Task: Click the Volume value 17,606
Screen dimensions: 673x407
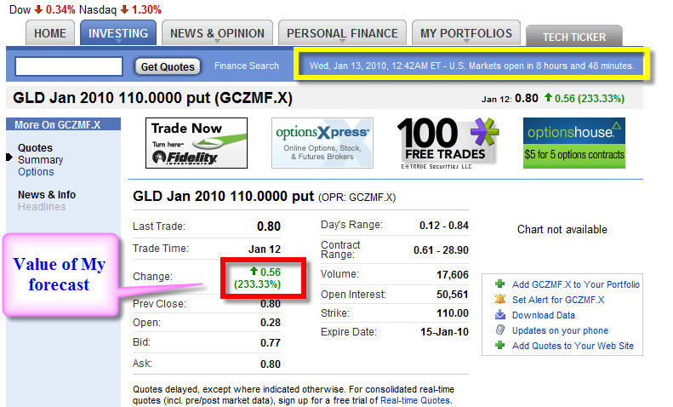Action: coord(453,275)
